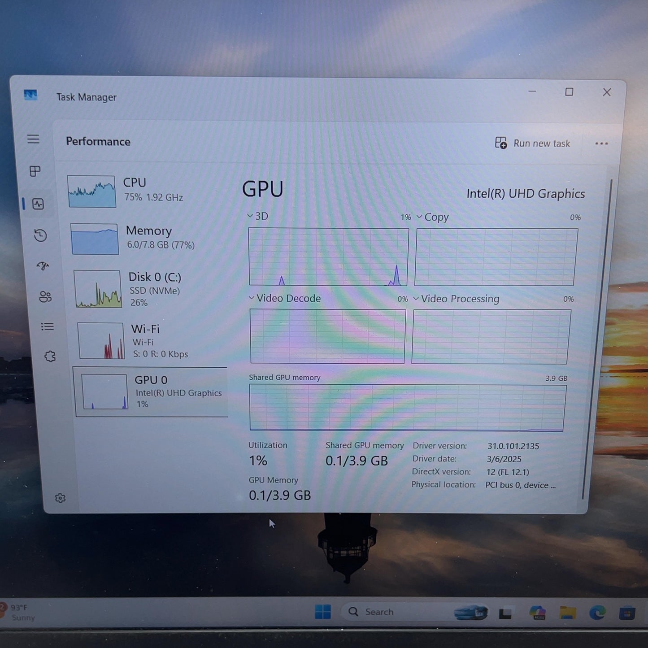The width and height of the screenshot is (648, 648).
Task: Click the Physical location value PCI bus 0
Action: pyautogui.click(x=520, y=485)
